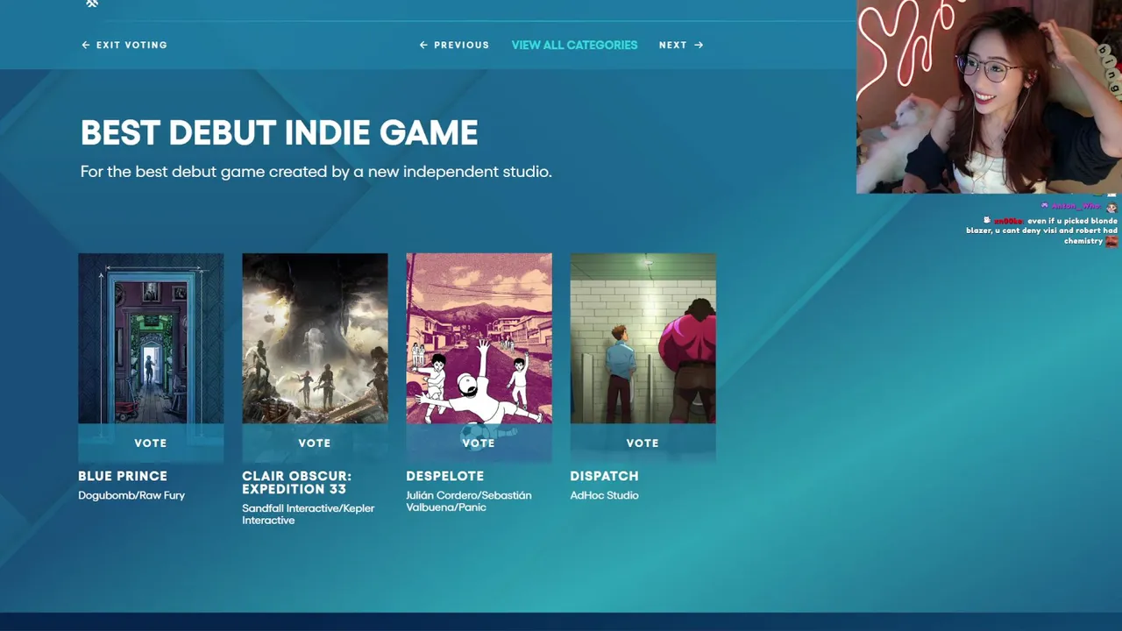Click the Exit Voting link
The image size is (1122, 631).
pos(124,45)
